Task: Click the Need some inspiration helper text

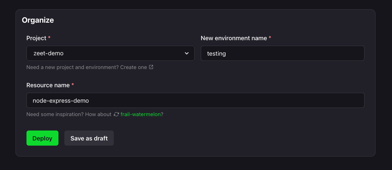Action: (x=69, y=114)
